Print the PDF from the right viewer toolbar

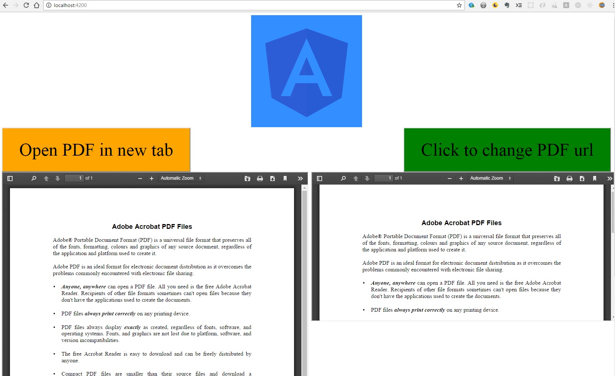tap(569, 178)
